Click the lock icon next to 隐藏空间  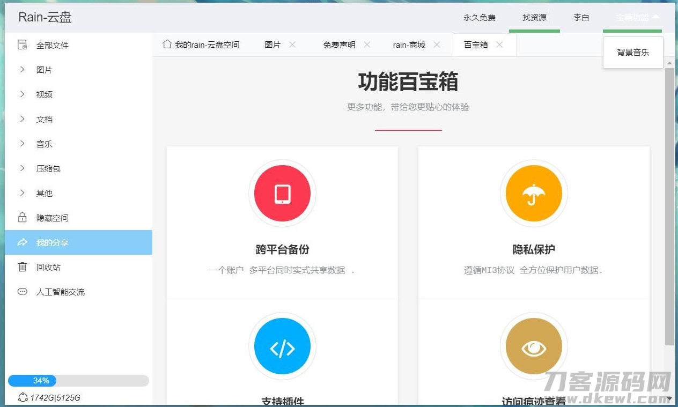click(22, 218)
